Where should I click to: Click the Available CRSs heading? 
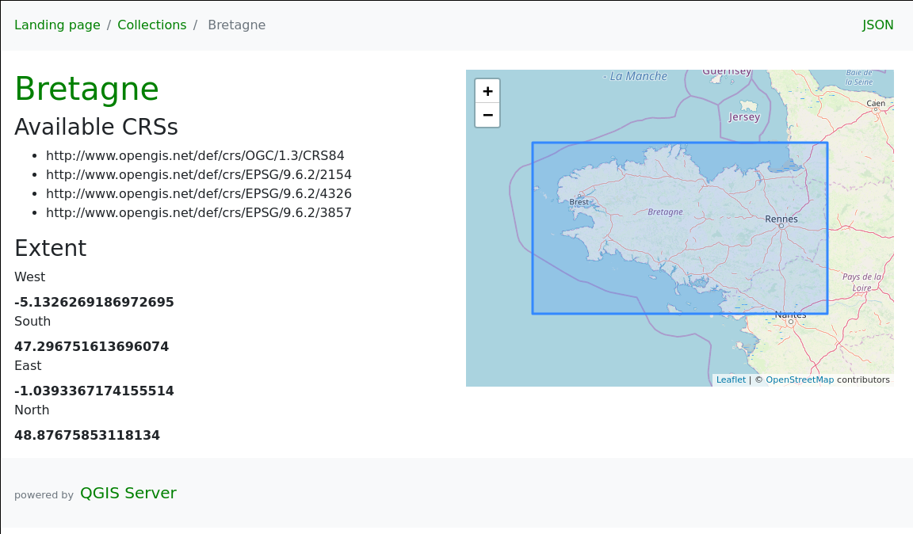[x=96, y=127]
